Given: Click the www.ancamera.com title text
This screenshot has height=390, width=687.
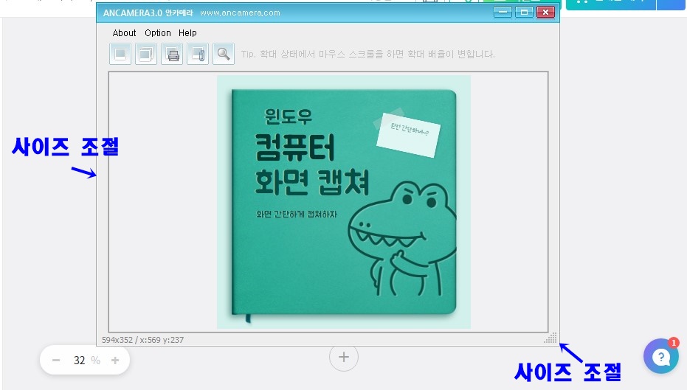Looking at the screenshot, I should click(x=240, y=13).
